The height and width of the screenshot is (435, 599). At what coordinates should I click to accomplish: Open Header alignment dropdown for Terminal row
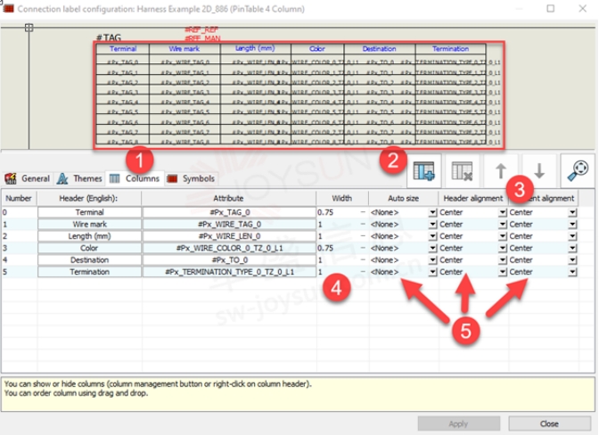[x=503, y=212]
